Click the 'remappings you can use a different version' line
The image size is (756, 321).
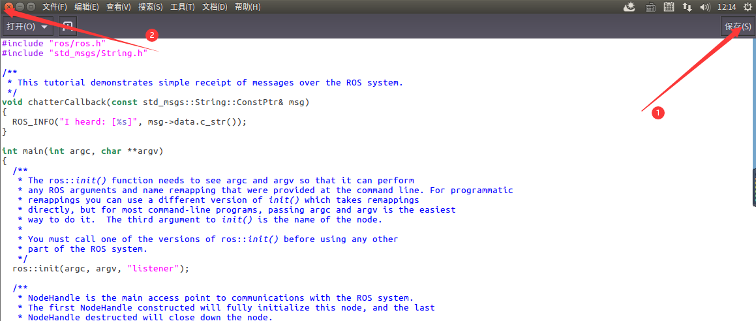click(219, 200)
